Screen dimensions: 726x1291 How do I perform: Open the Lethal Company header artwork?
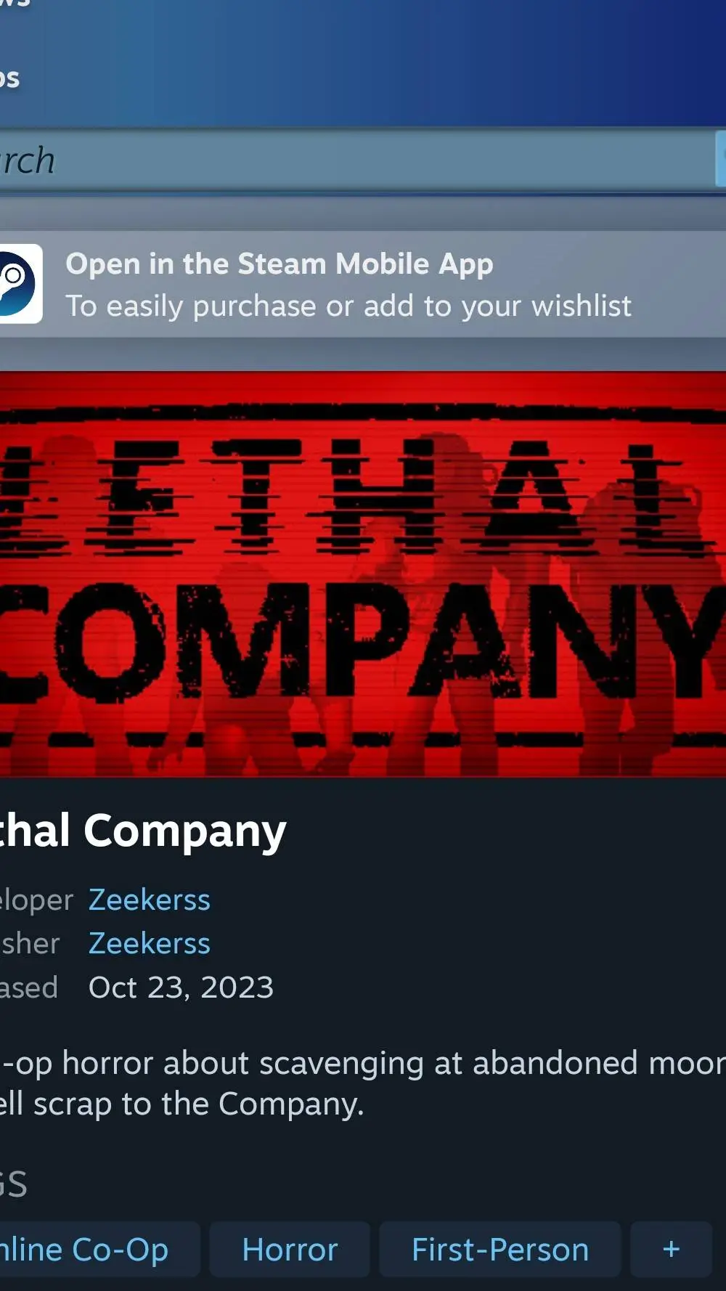pos(363,574)
